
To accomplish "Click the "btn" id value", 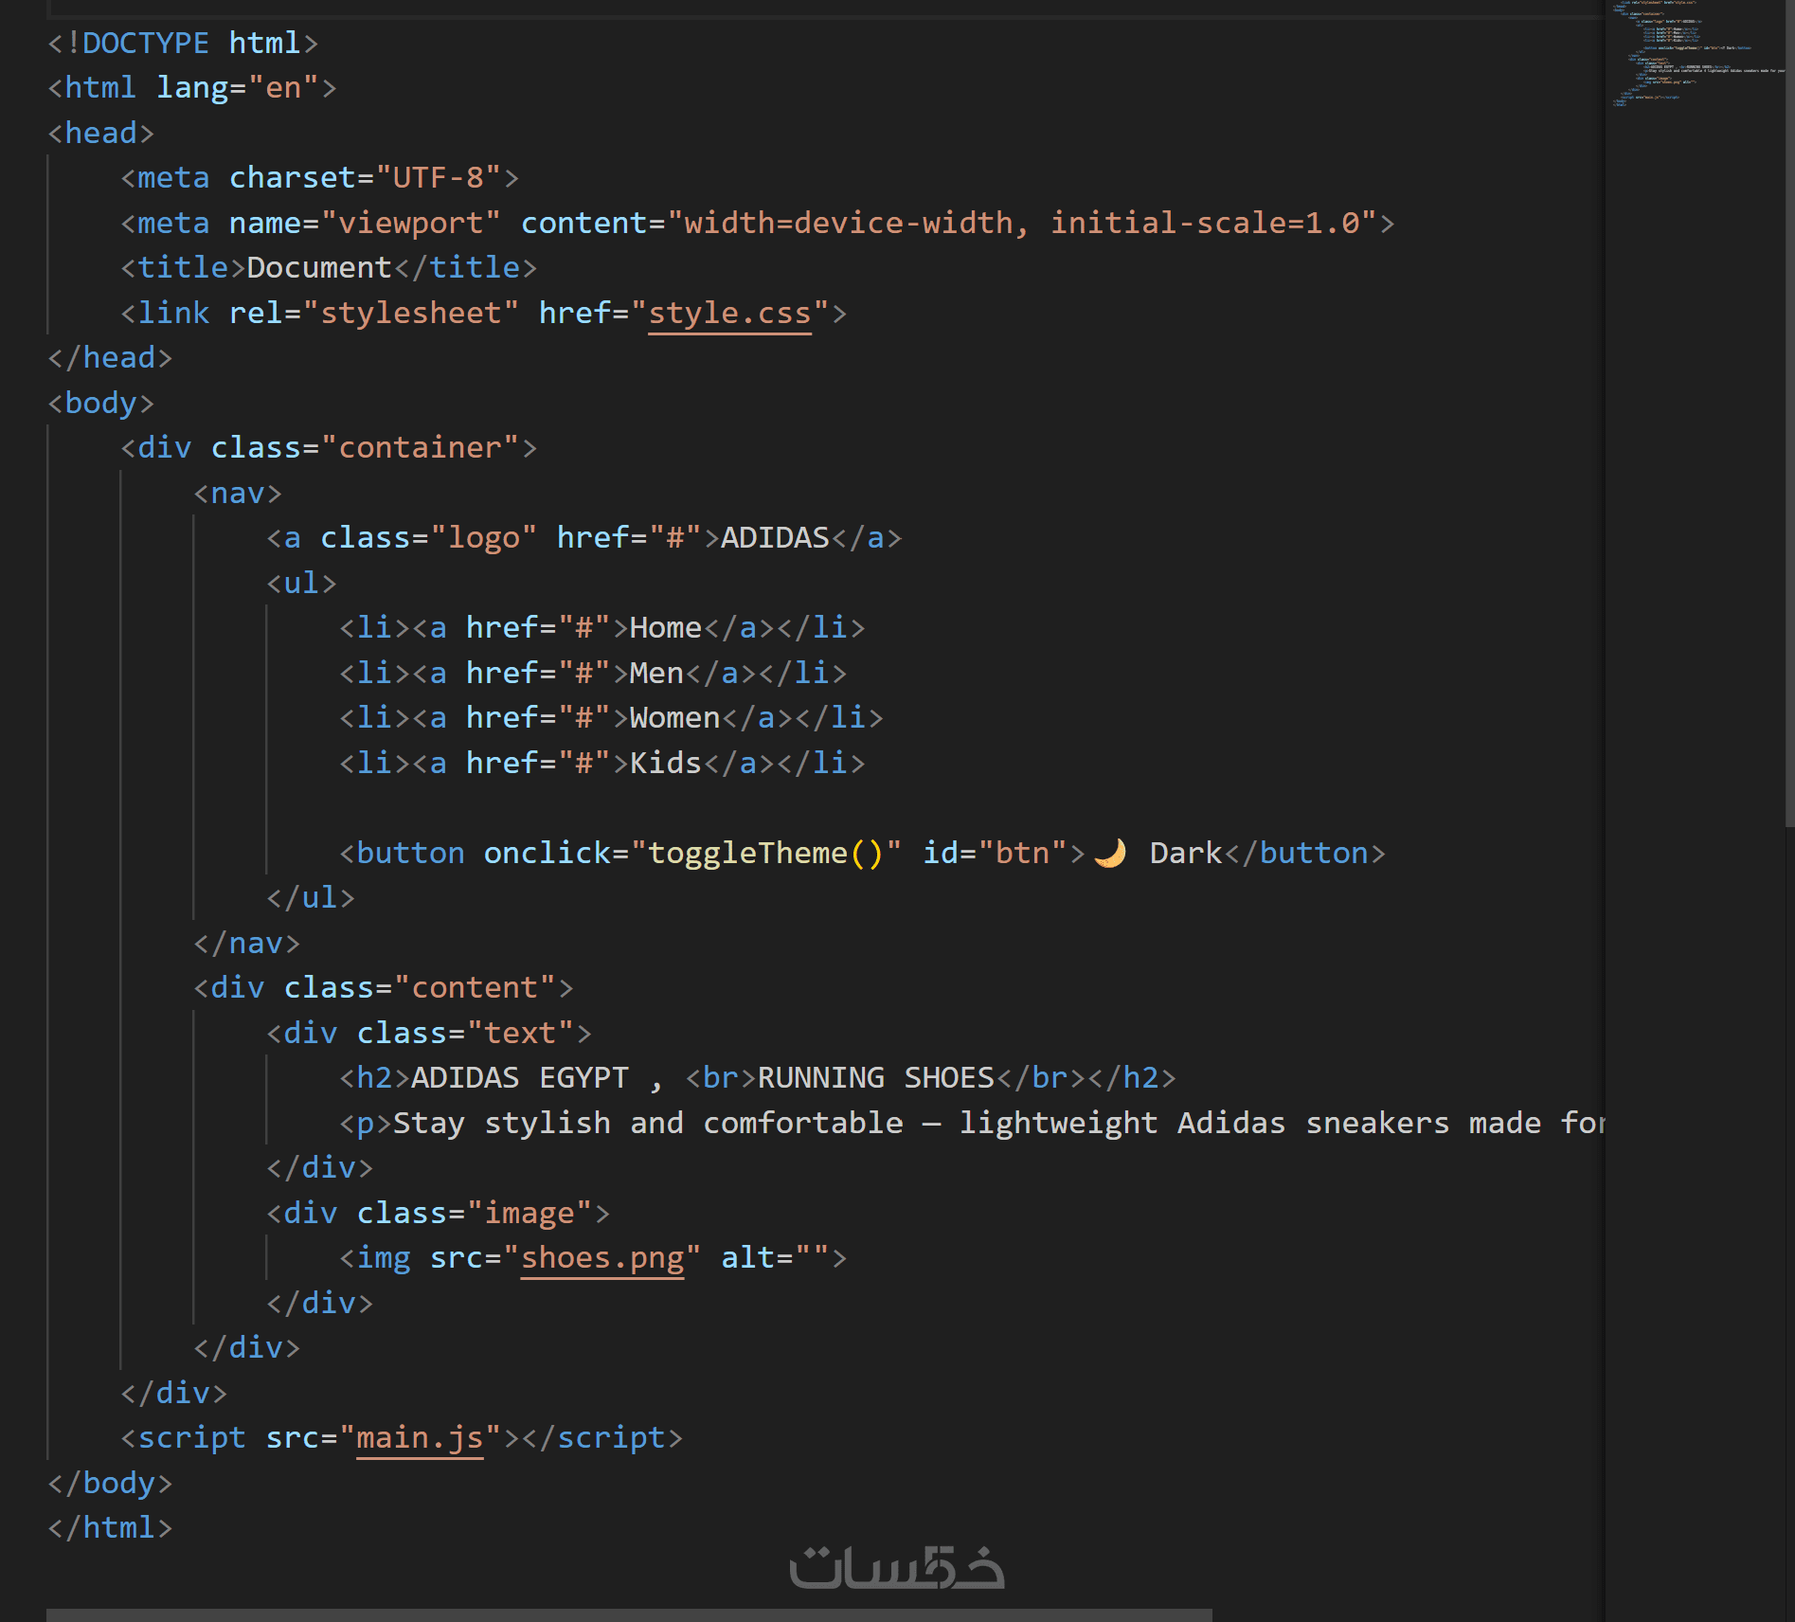I will point(1023,853).
